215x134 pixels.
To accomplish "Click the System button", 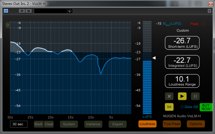I will coord(69,124).
